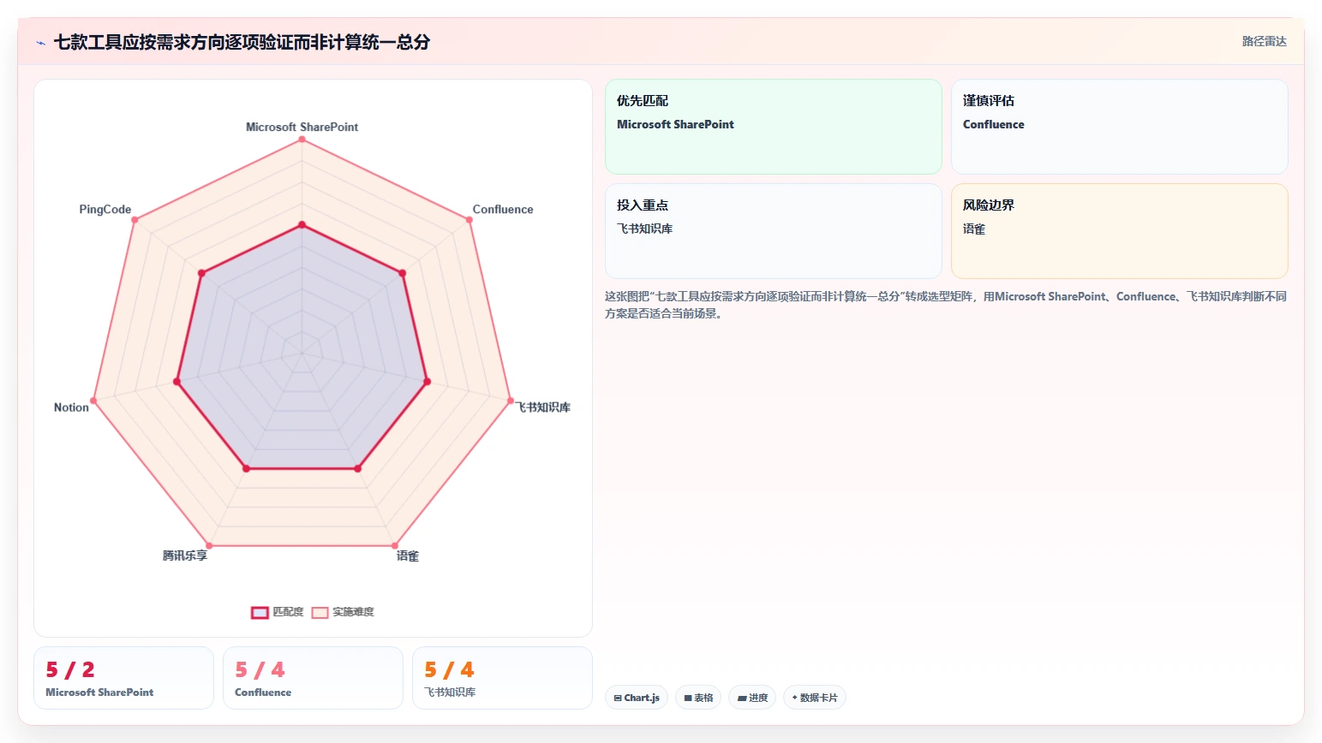The height and width of the screenshot is (743, 1322).
Task: Select the 表格 tag chip
Action: [699, 698]
